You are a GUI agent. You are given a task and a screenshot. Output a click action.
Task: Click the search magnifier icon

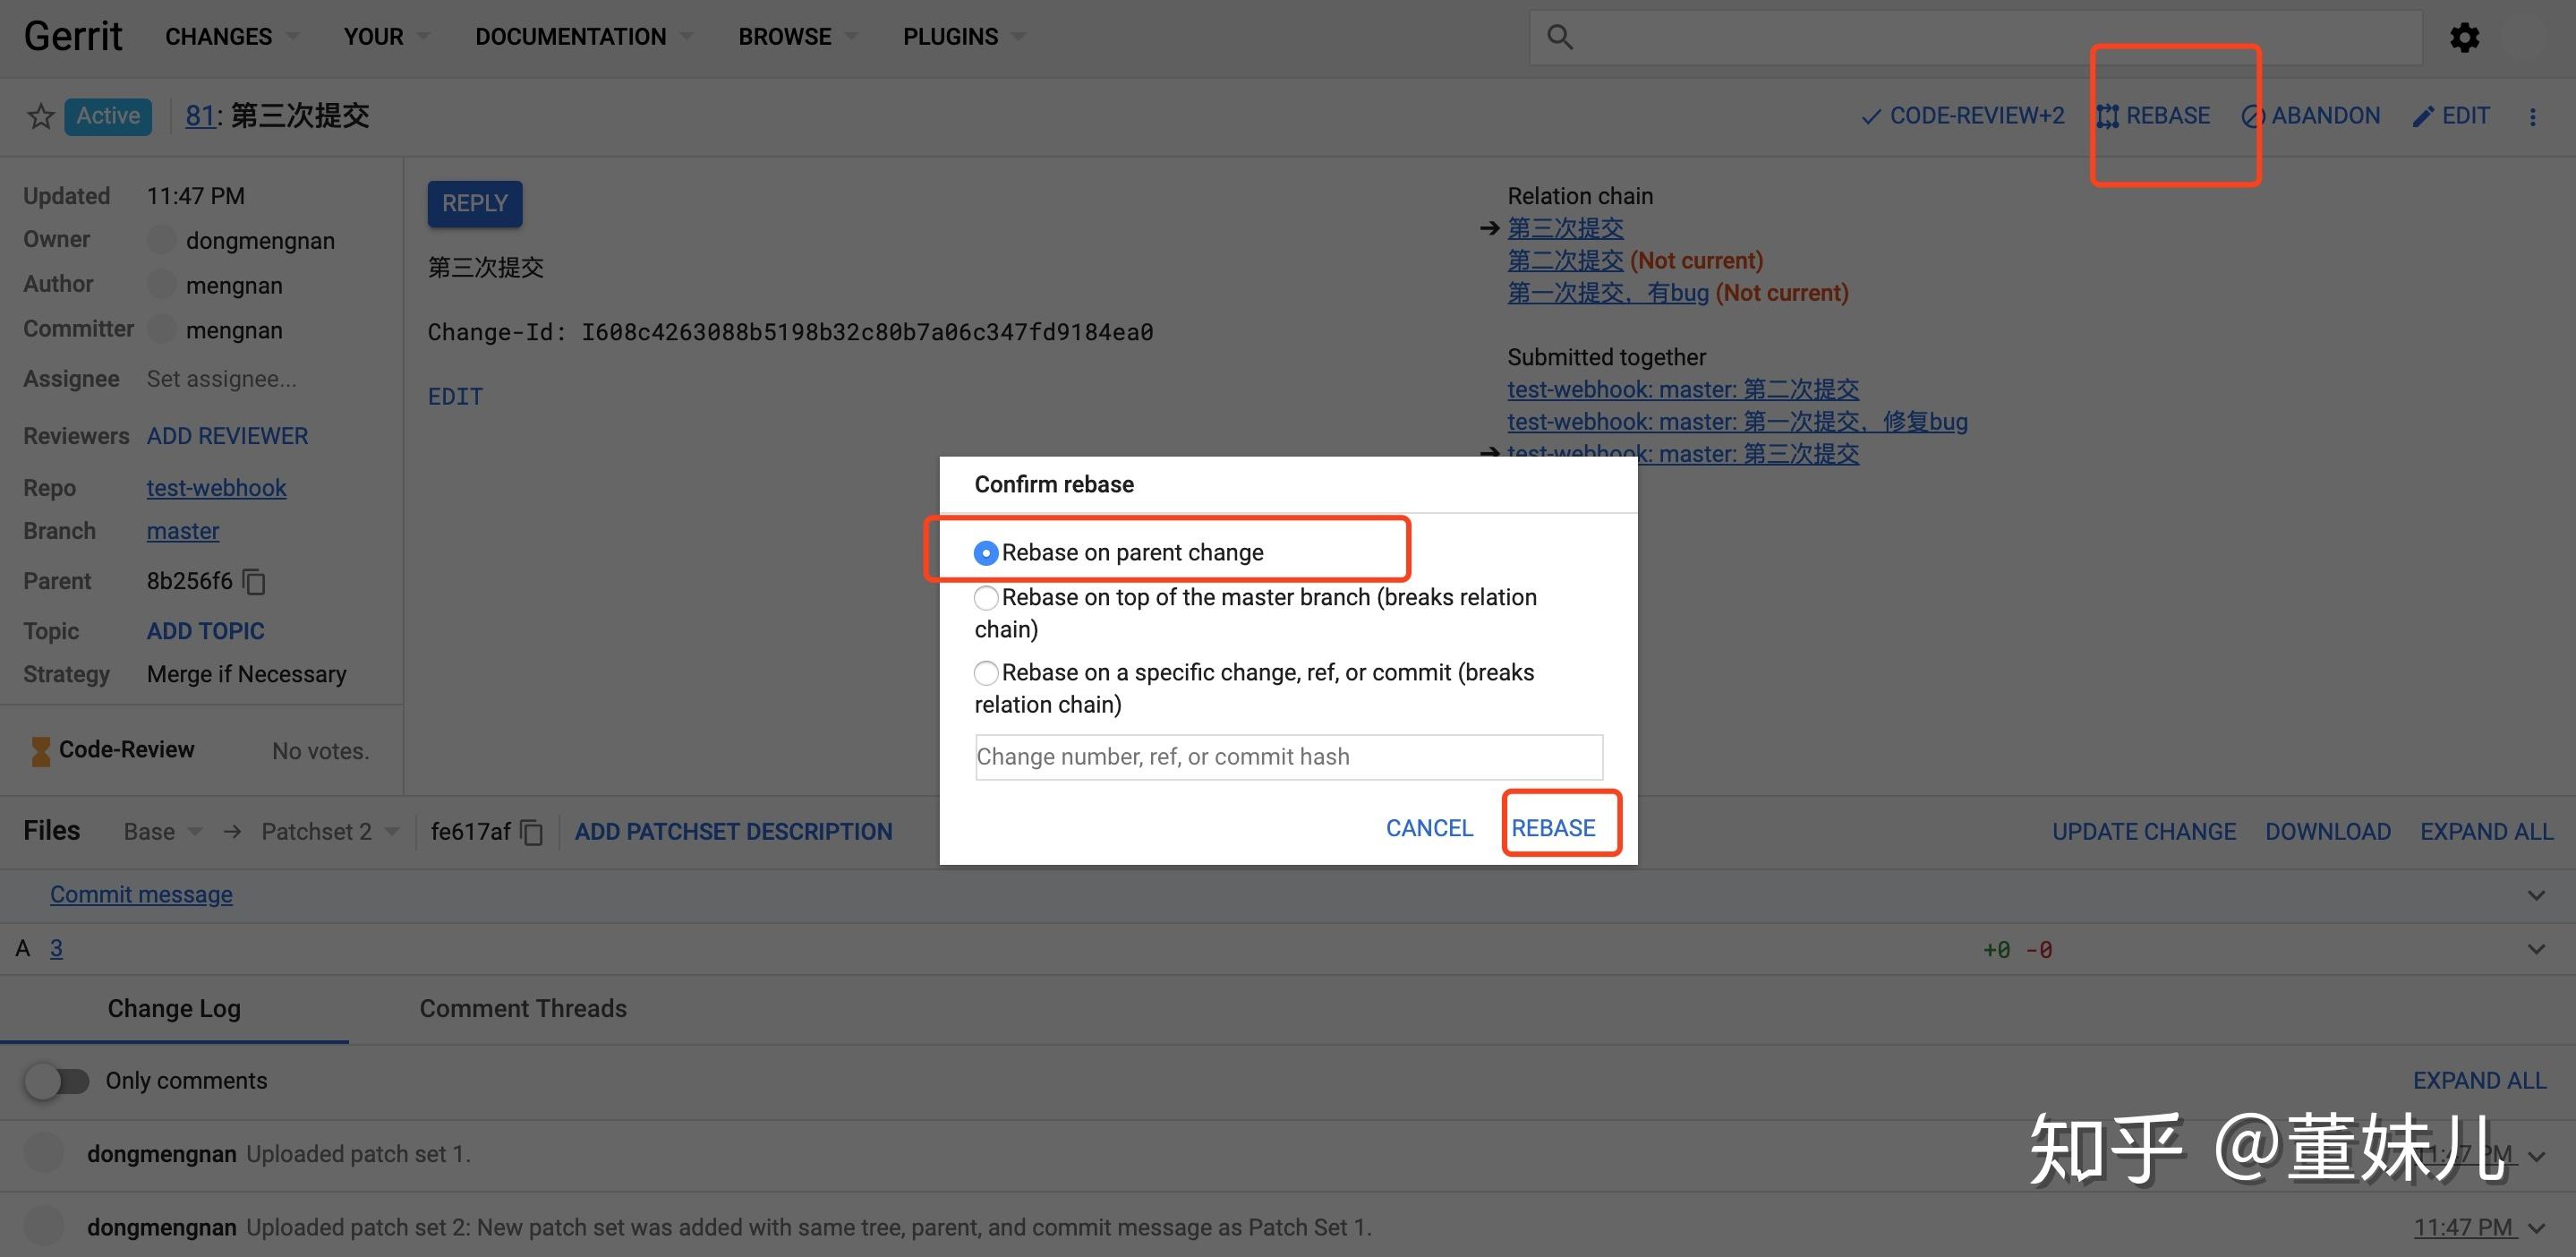(1560, 36)
